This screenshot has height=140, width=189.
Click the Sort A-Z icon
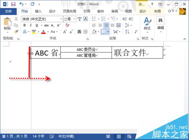(127, 32)
